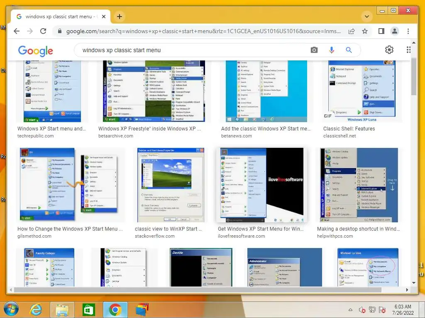Click 'Get Windows XP Start Menu for Win...' title
The height and width of the screenshot is (318, 425).
(x=261, y=229)
